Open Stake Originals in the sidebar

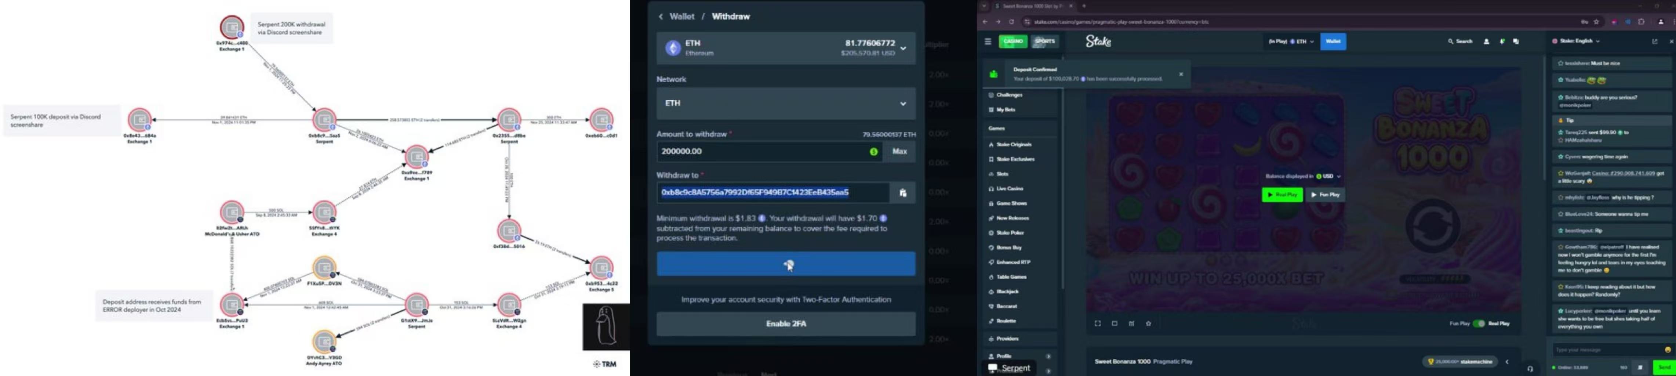click(x=1019, y=144)
